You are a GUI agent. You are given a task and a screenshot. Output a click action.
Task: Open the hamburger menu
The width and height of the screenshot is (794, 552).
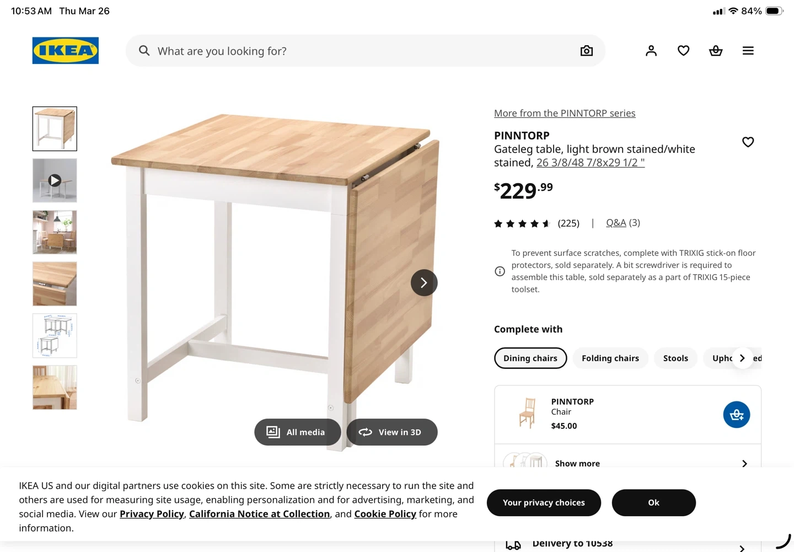(x=748, y=51)
